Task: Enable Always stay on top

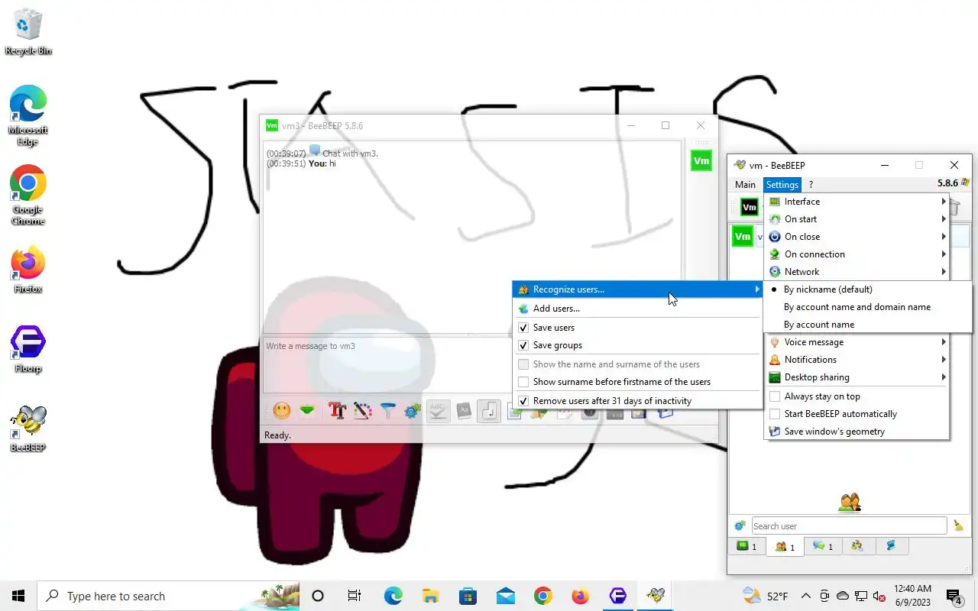Action: point(857,396)
